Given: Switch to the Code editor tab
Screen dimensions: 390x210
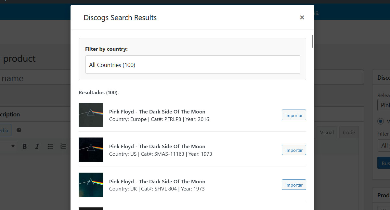Looking at the screenshot, I should [x=349, y=132].
